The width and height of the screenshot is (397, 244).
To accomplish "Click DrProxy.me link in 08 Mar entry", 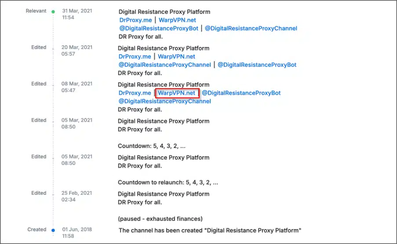I will click(x=135, y=93).
